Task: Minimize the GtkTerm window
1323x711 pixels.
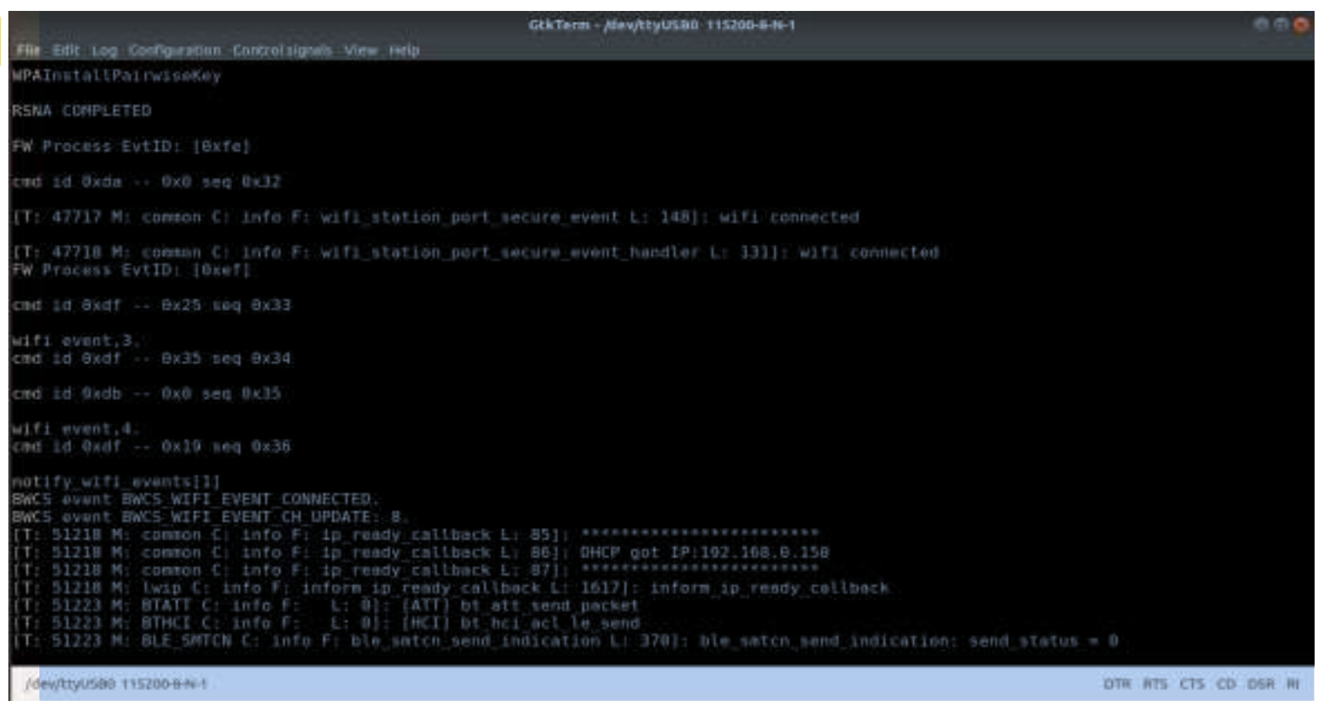Action: 1261,24
